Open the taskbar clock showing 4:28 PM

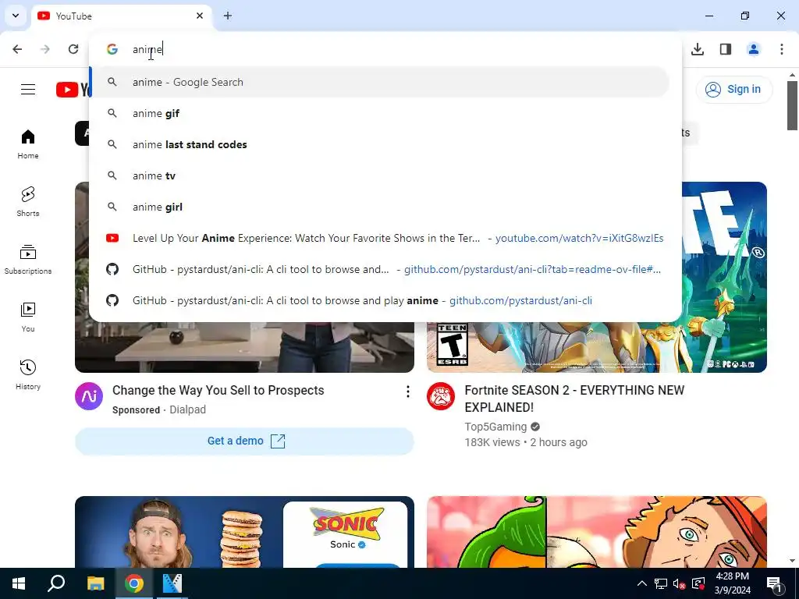click(x=732, y=583)
